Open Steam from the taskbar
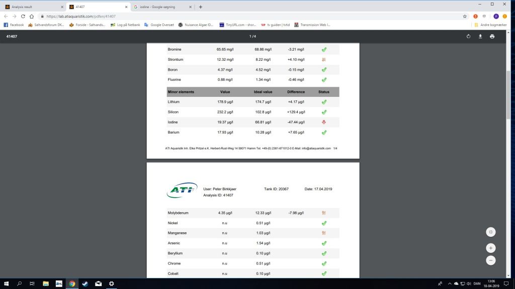The height and width of the screenshot is (289, 515). [85, 283]
